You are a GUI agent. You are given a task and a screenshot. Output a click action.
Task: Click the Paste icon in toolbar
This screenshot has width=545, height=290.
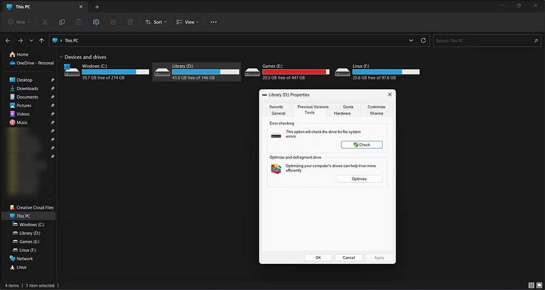point(79,22)
